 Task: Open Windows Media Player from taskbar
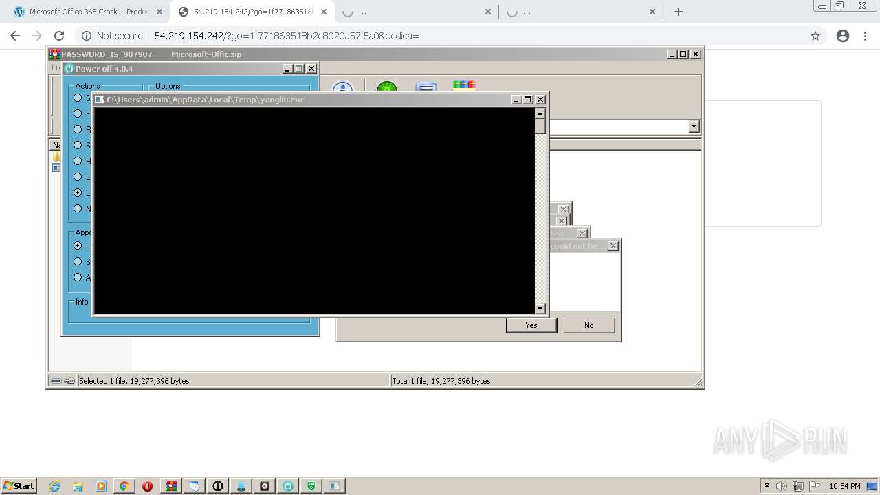pyautogui.click(x=101, y=486)
